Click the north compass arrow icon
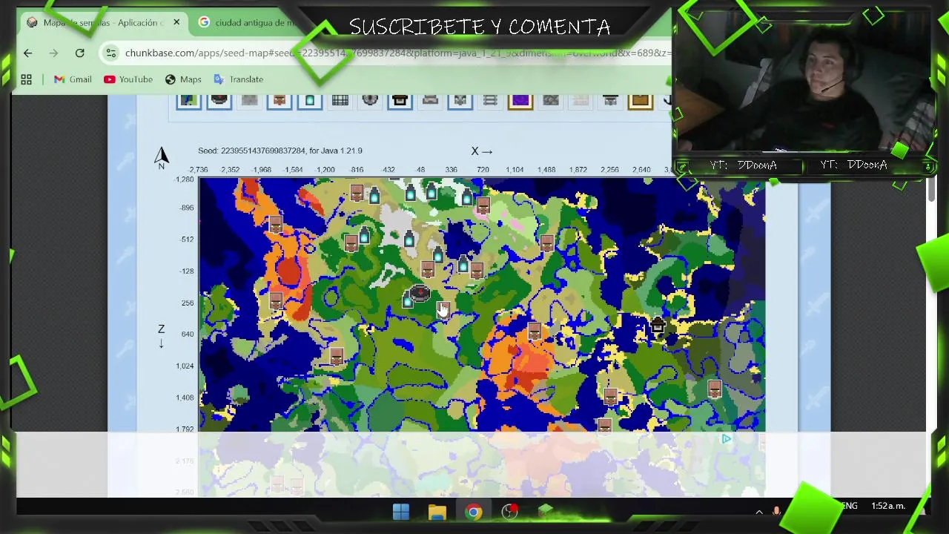This screenshot has width=949, height=534. point(161,157)
